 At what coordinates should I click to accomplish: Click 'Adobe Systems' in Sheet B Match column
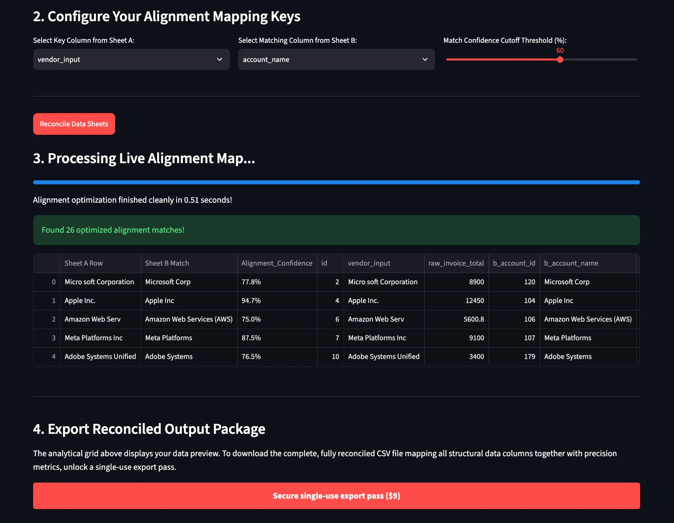tap(189, 357)
